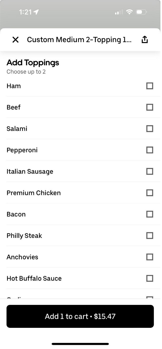Enable the Pepperoni topping checkbox
The width and height of the screenshot is (162, 349).
pyautogui.click(x=150, y=150)
